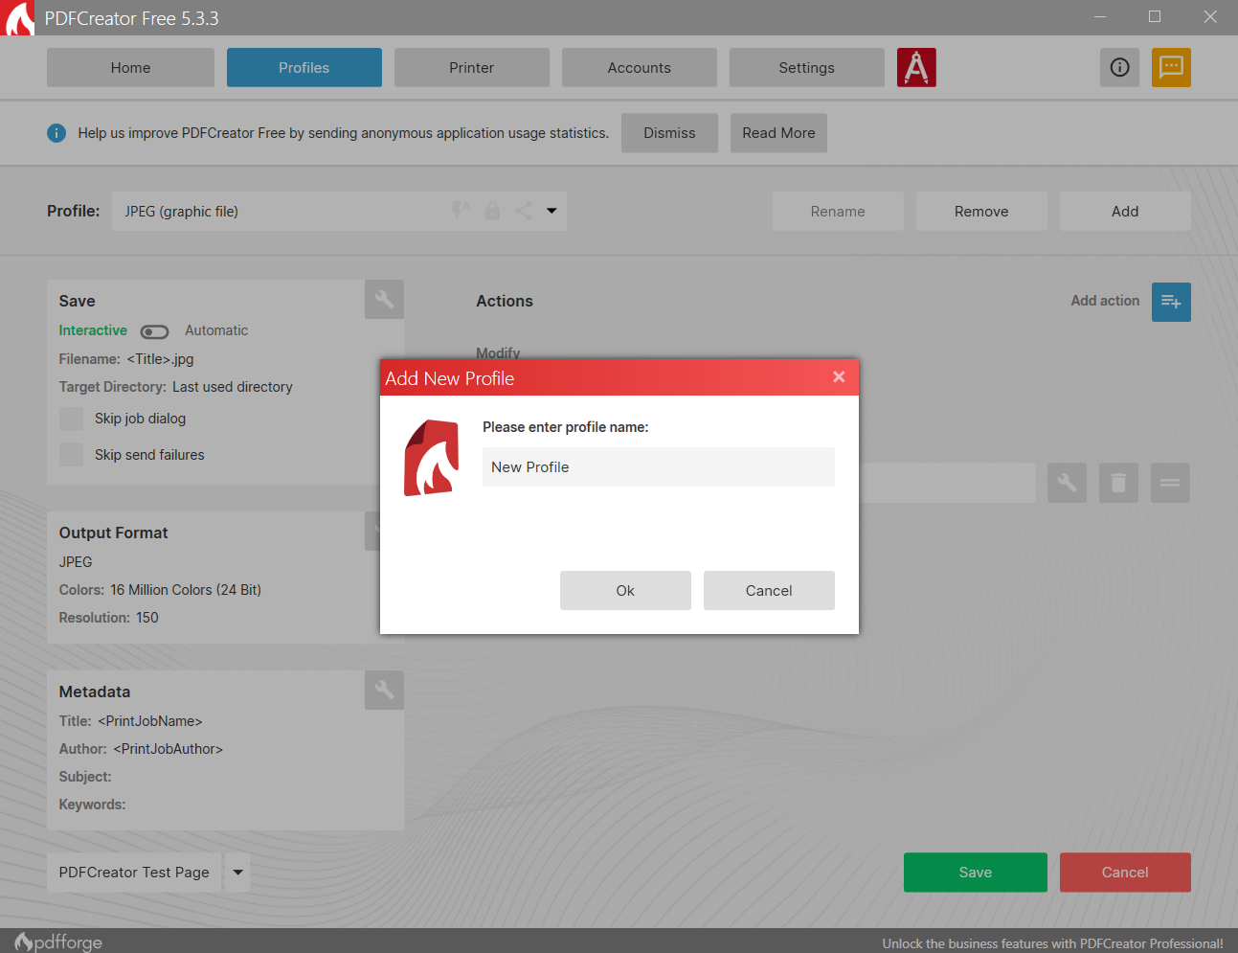The image size is (1238, 953).
Task: Dismiss the usage statistics banner
Action: 669,133
